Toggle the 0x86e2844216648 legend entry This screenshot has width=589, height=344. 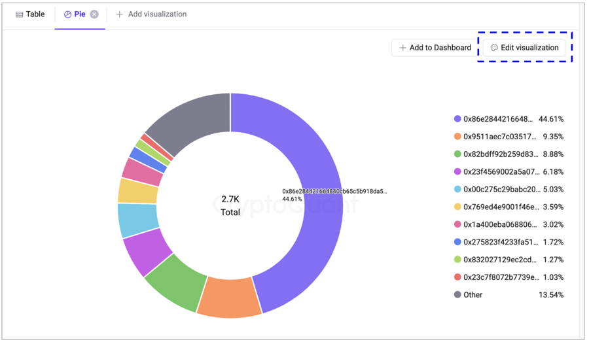pyautogui.click(x=497, y=119)
